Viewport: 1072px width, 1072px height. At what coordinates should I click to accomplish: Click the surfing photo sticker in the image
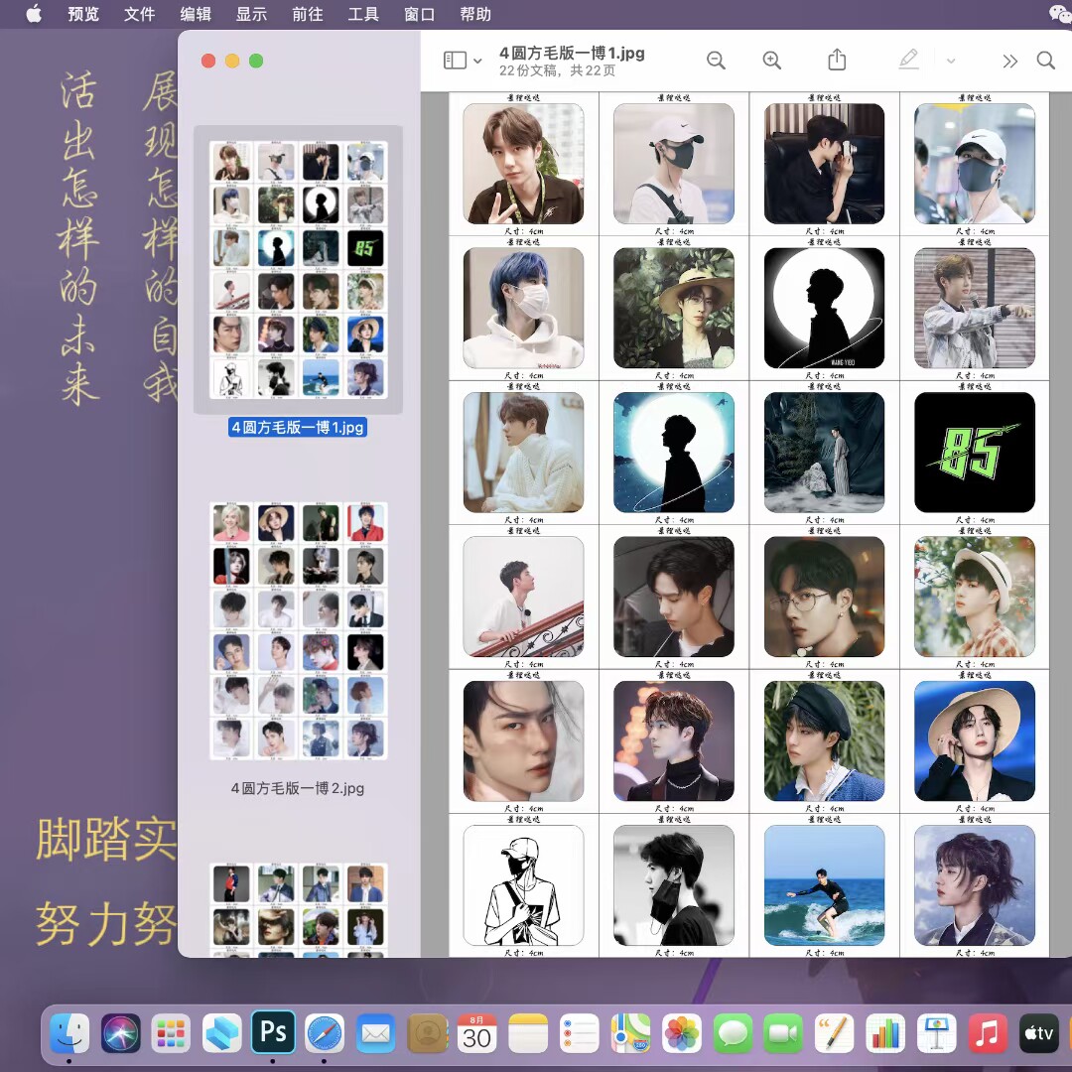[824, 885]
